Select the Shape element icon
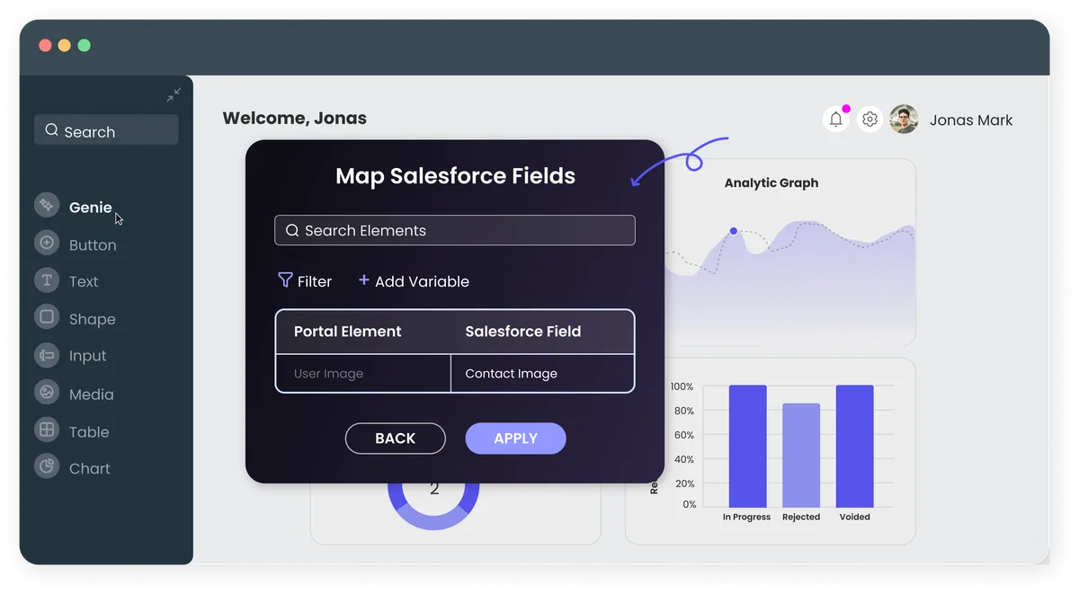 click(x=46, y=316)
